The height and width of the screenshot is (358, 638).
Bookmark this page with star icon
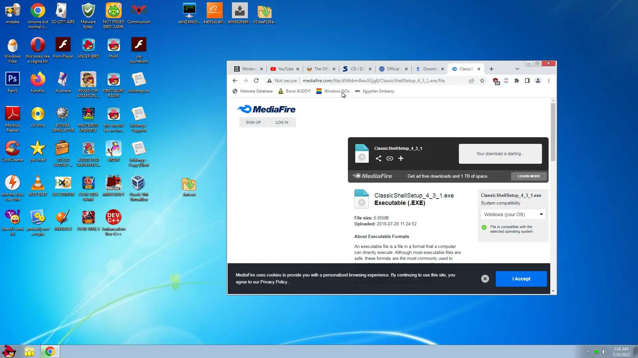482,81
